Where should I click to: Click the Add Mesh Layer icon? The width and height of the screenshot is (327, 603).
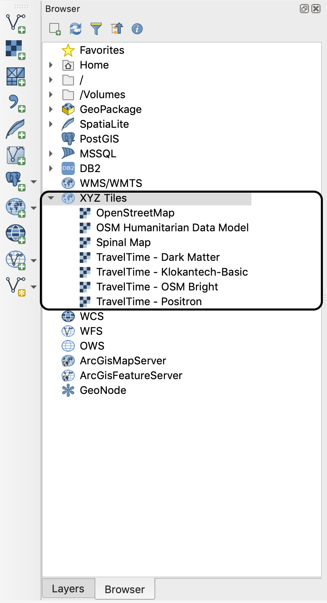(x=16, y=76)
